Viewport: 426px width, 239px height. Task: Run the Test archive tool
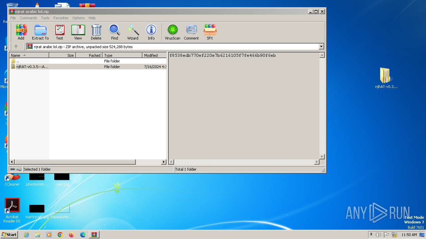(60, 32)
